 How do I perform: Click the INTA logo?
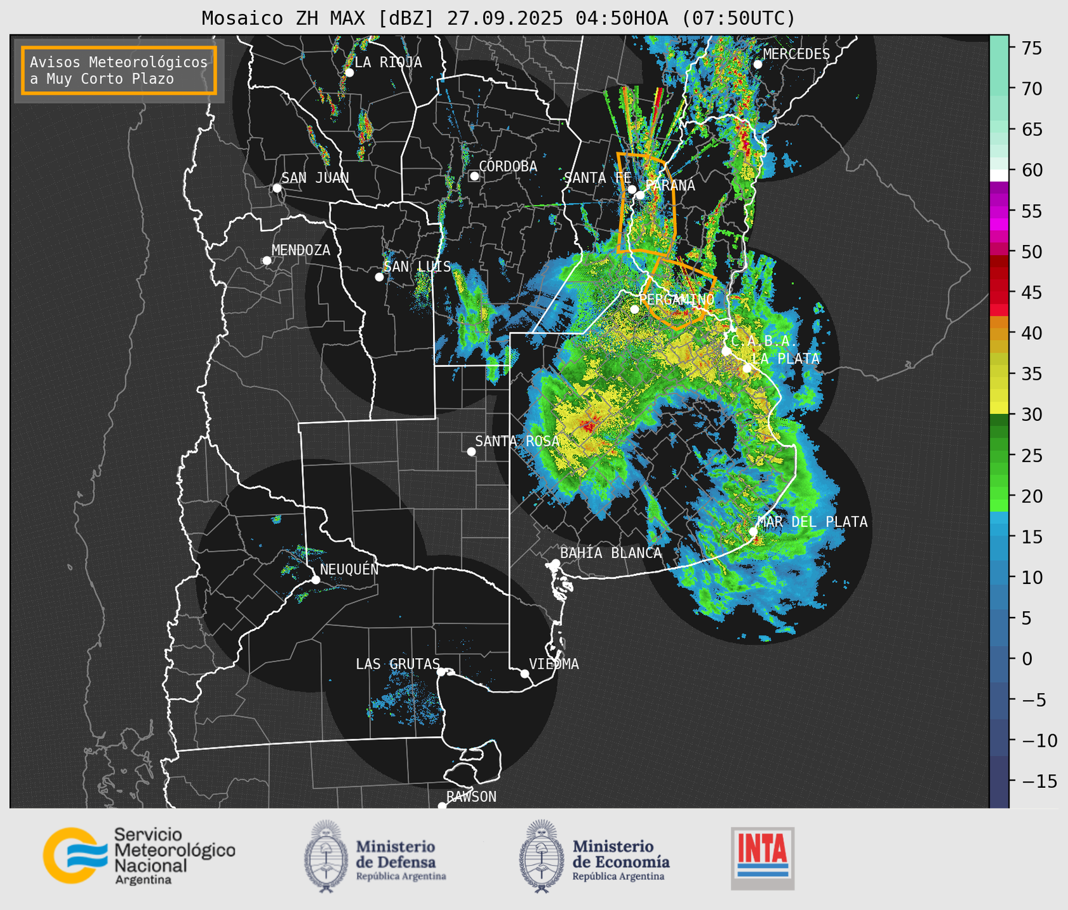click(762, 858)
